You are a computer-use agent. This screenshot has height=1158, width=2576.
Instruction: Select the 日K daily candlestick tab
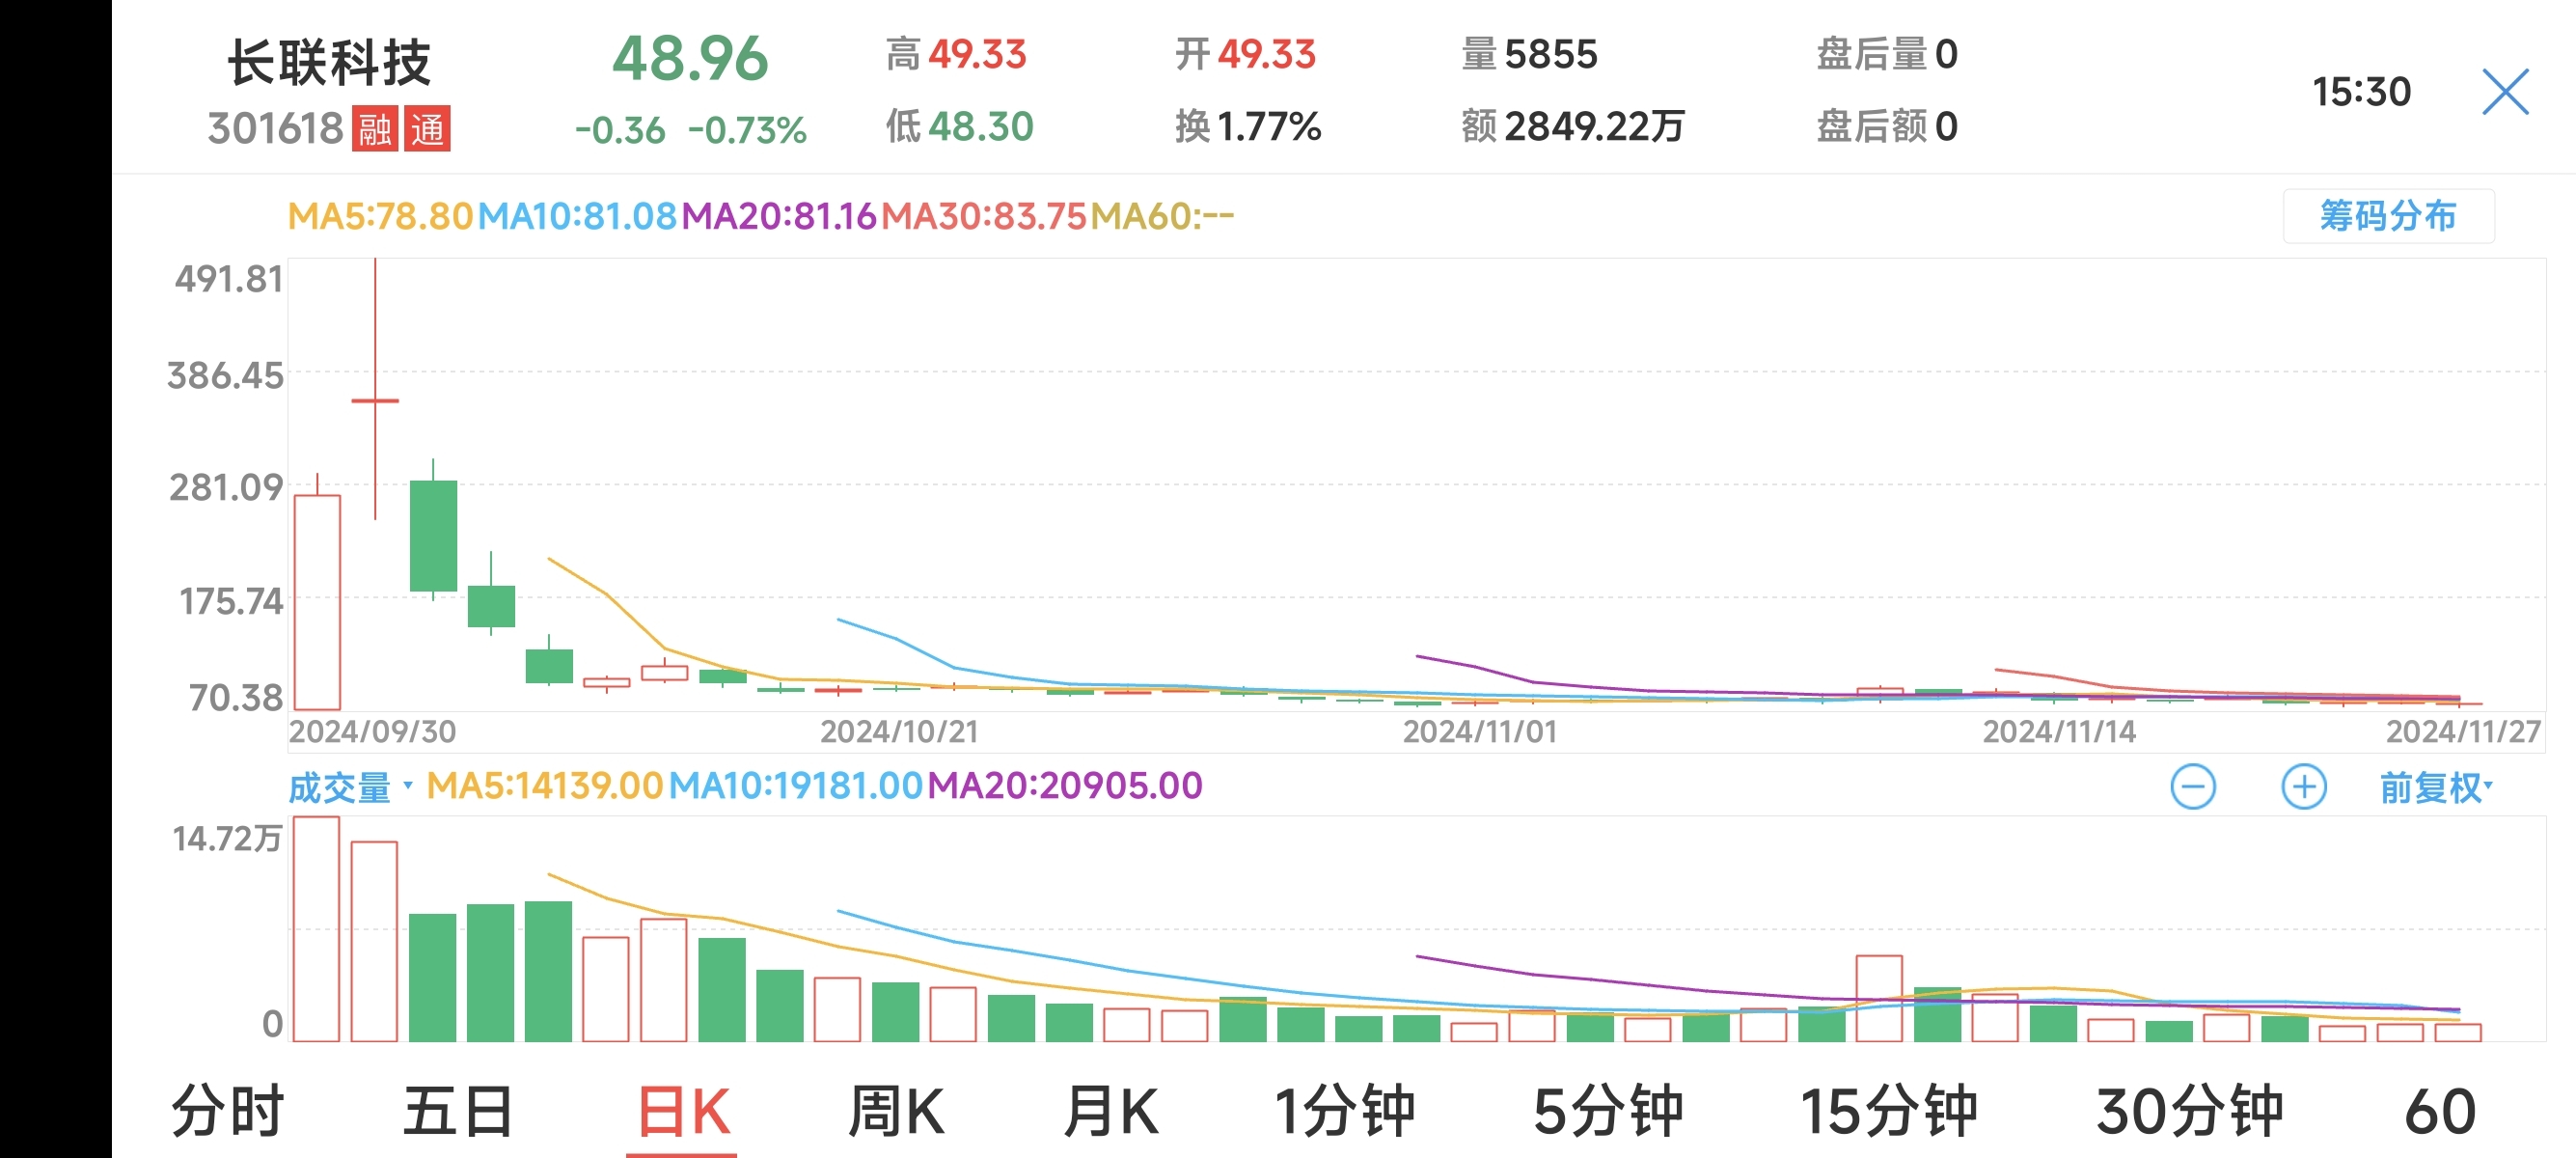pos(683,1111)
